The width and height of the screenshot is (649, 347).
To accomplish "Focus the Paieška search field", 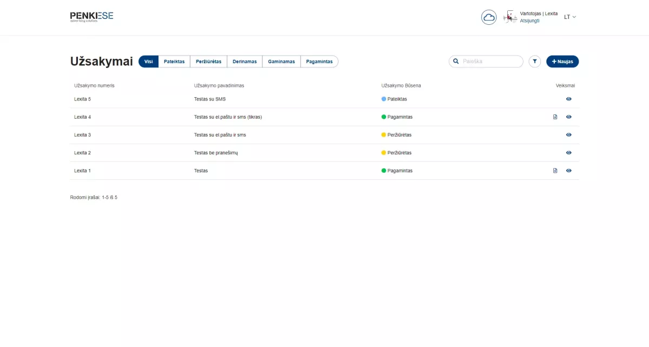I will pyautogui.click(x=490, y=62).
